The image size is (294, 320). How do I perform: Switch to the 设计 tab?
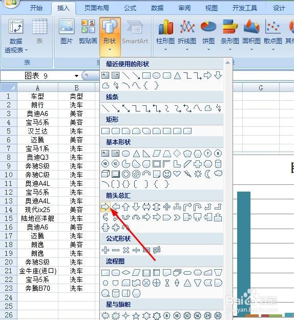[x=279, y=8]
